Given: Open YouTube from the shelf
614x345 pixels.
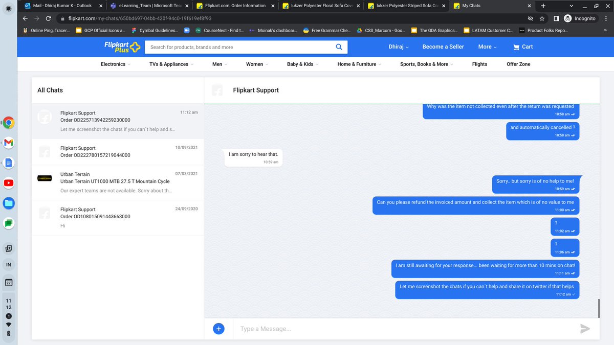Looking at the screenshot, I should (9, 183).
